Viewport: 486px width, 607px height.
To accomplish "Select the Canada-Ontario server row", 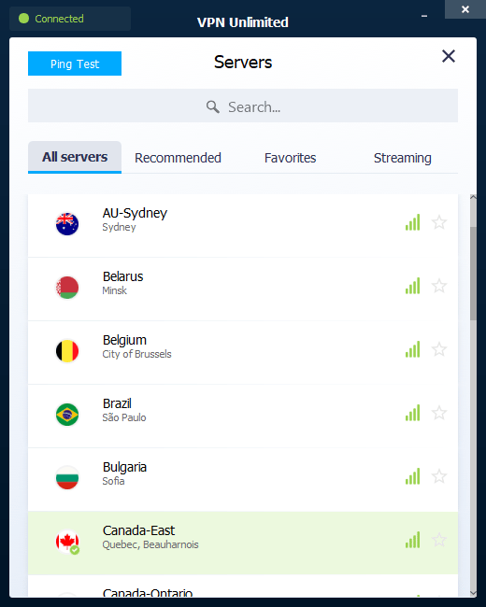I will (243, 586).
